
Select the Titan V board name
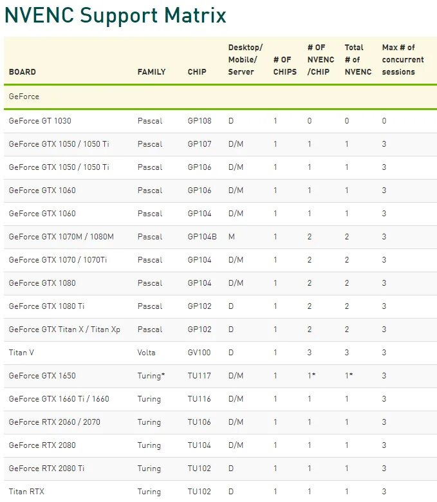(21, 353)
